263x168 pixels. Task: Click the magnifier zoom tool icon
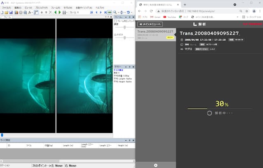tap(115, 12)
